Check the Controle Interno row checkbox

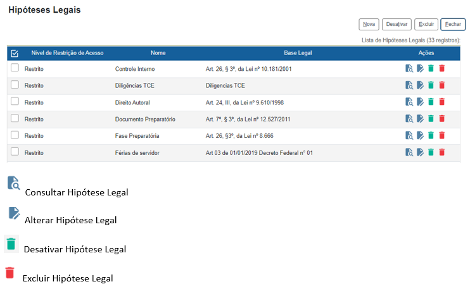point(15,68)
